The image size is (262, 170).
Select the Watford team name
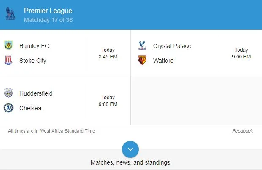coord(163,61)
